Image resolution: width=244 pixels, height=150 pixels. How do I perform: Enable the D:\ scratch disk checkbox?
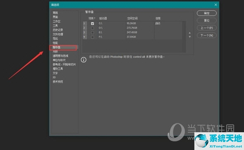tap(93, 28)
